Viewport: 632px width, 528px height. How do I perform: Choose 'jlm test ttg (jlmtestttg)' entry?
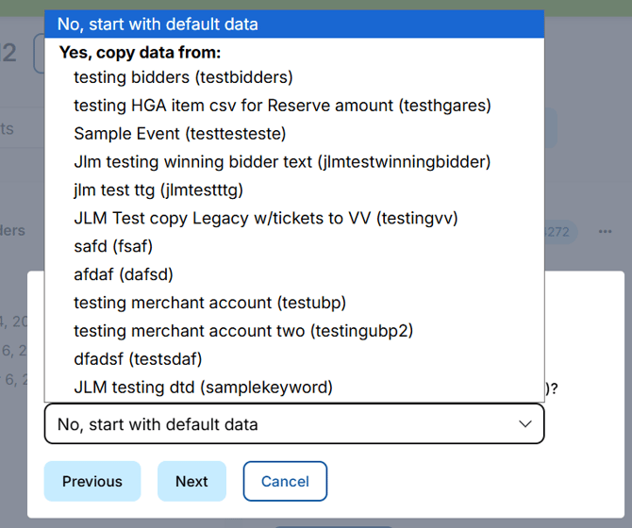[x=158, y=190]
